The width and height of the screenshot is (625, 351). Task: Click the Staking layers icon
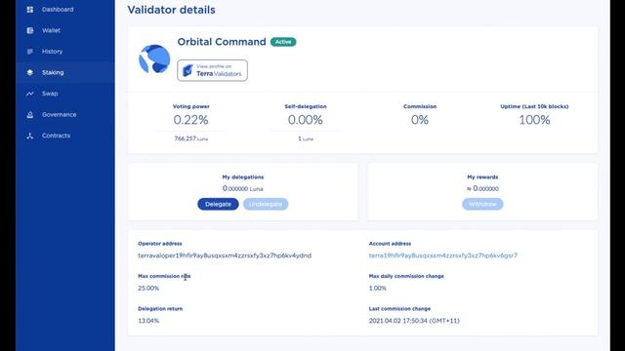click(x=30, y=72)
